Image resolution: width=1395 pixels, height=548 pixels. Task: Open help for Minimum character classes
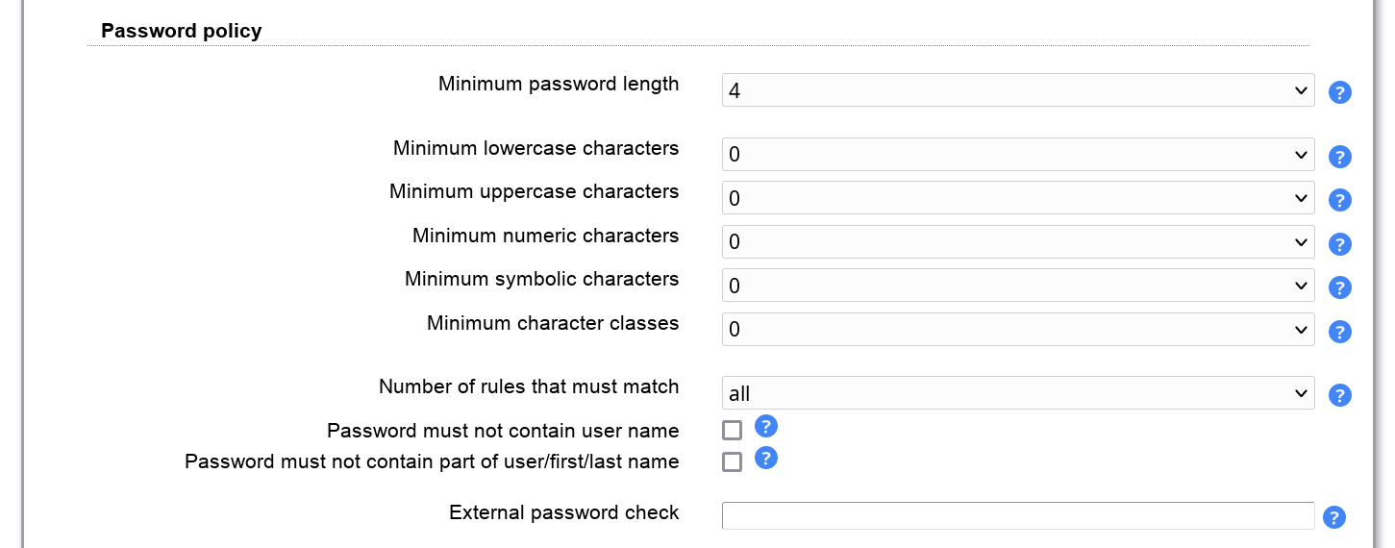point(1339,332)
